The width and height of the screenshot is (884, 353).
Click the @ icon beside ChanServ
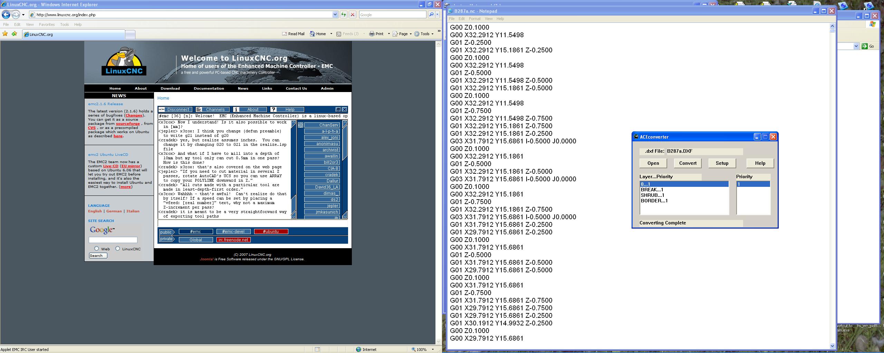(300, 125)
